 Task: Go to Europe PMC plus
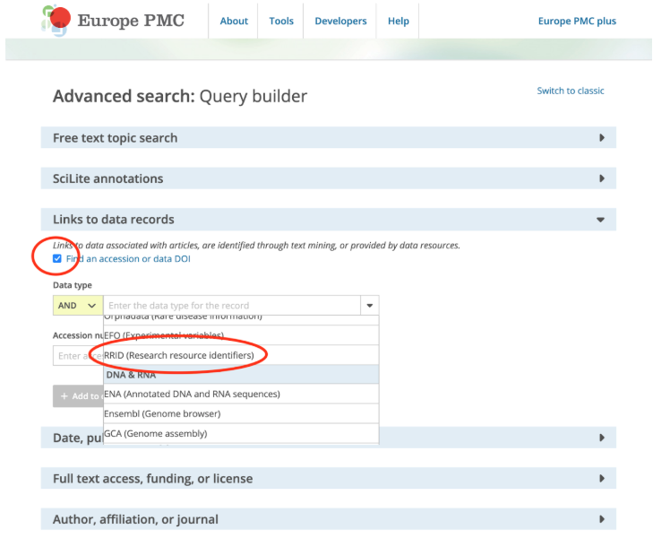tap(577, 21)
